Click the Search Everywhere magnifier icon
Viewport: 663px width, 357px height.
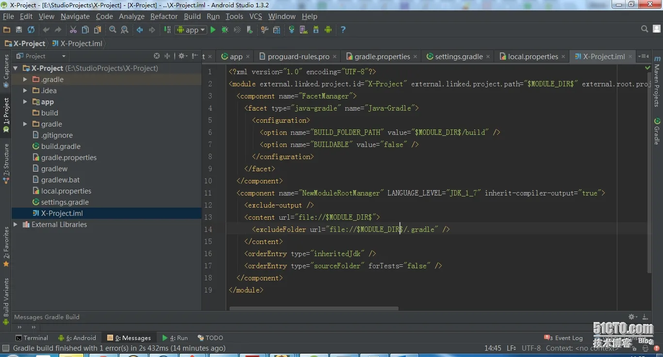[645, 30]
